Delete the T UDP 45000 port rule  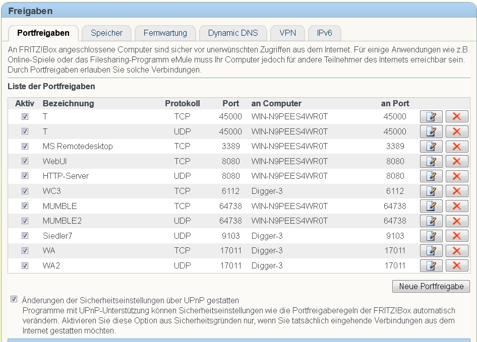point(457,131)
